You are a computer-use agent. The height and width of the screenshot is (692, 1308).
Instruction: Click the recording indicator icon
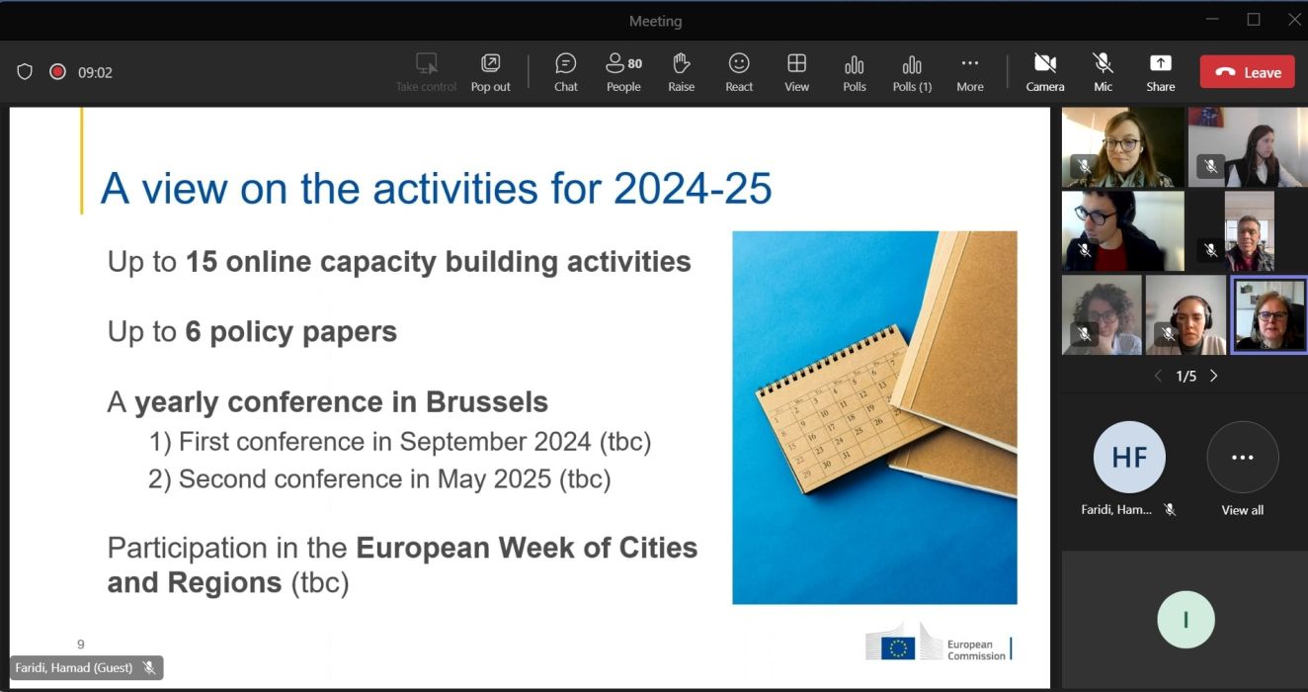pos(57,72)
